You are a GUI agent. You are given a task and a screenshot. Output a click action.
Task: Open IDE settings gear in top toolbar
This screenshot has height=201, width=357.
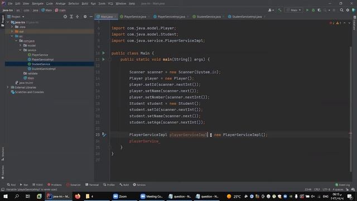[348, 10]
